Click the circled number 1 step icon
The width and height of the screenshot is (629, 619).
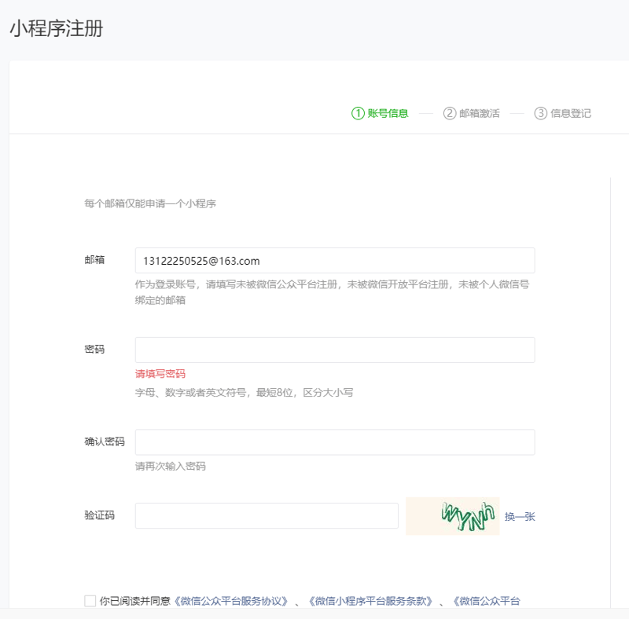[358, 113]
